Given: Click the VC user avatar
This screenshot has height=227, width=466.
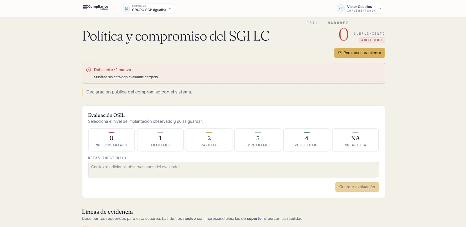Looking at the screenshot, I should point(340,8).
